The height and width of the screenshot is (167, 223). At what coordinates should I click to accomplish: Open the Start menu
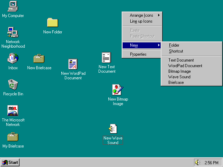(x=10, y=162)
